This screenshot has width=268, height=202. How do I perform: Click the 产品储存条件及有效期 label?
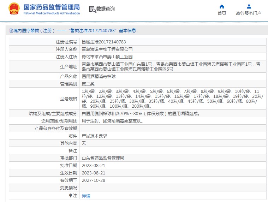pyautogui.click(x=56, y=128)
